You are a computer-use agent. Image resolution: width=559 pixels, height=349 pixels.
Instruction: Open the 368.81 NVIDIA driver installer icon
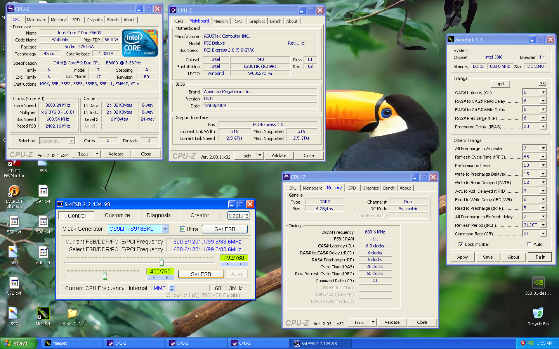point(538,286)
